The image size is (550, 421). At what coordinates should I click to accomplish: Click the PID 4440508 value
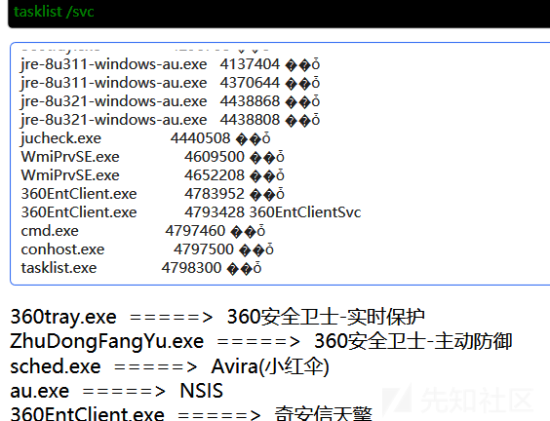coord(200,138)
